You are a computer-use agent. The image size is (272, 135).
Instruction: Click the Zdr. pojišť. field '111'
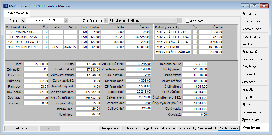36,69
